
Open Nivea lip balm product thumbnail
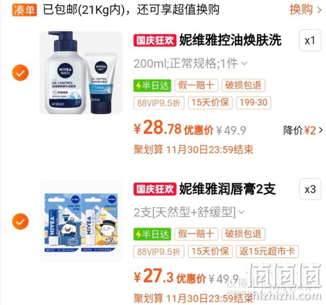coord(81,221)
